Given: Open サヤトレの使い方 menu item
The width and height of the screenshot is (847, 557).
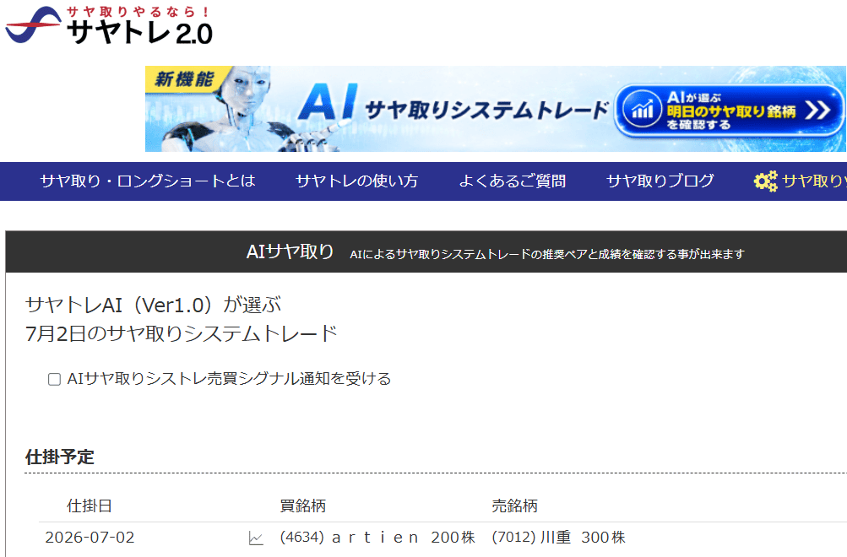Looking at the screenshot, I should pyautogui.click(x=356, y=181).
